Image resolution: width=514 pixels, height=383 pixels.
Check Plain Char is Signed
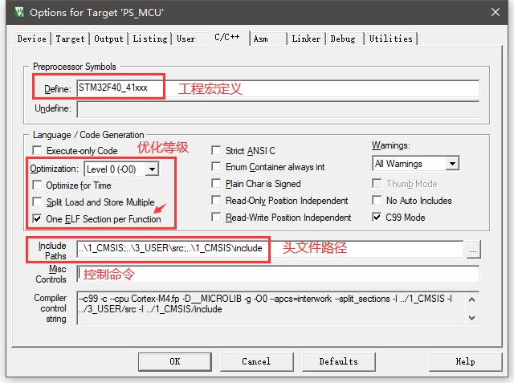[x=216, y=184]
